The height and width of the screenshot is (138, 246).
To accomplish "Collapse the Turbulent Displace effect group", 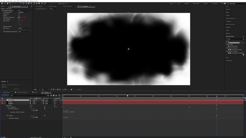I will pos(1,10).
